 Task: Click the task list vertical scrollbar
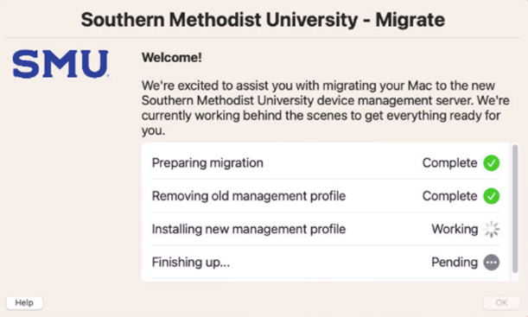(x=515, y=209)
